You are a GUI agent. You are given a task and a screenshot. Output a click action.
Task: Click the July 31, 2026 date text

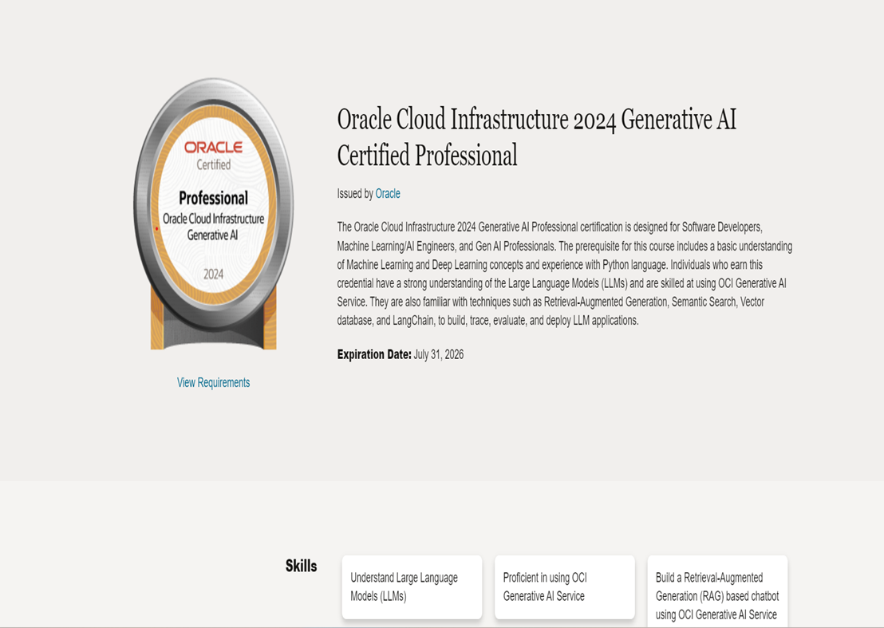click(438, 354)
